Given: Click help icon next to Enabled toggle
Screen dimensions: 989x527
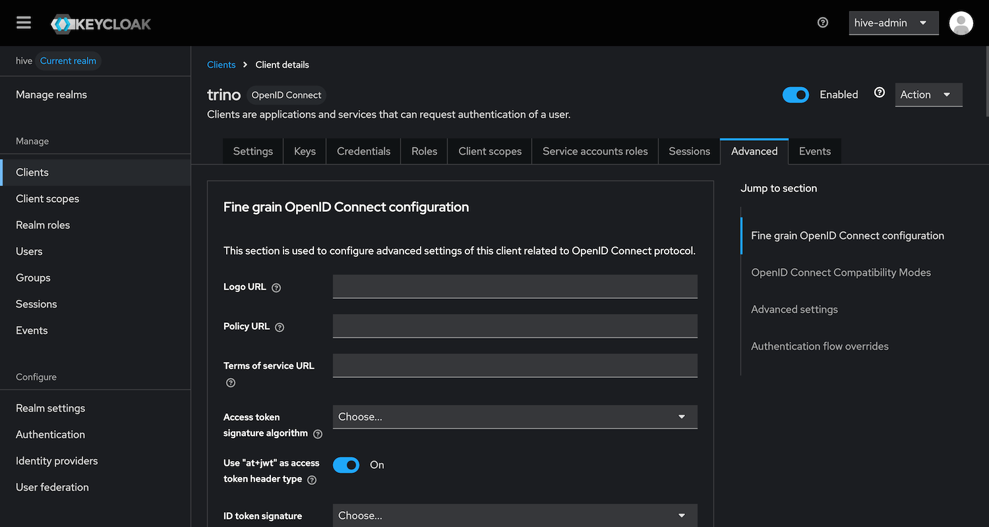Looking at the screenshot, I should [879, 93].
